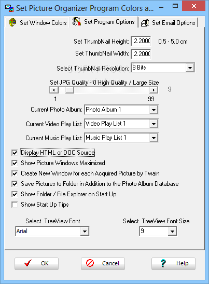Viewport: 209px width, 284px height.
Task: Click the JPG quality slider right arrow
Action: [154, 90]
